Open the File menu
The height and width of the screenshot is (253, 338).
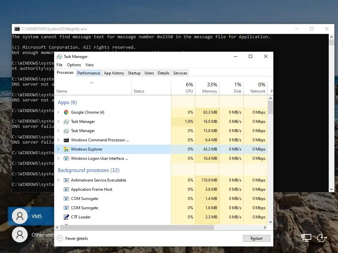tap(59, 65)
